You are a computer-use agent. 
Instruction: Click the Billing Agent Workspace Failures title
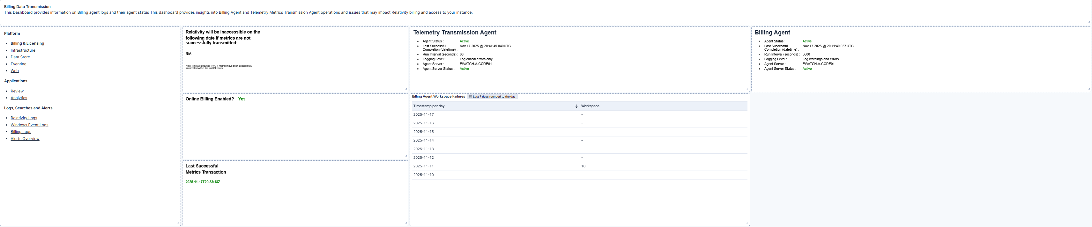pyautogui.click(x=438, y=97)
